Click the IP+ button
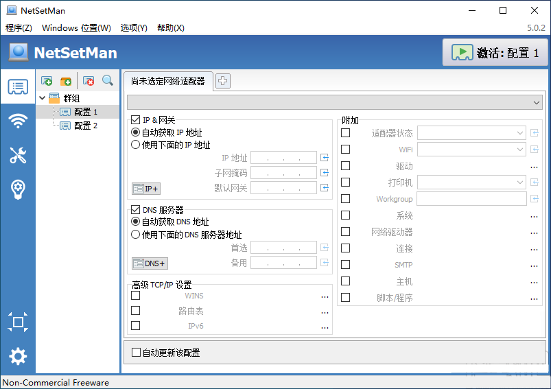551x389 pixels. (x=146, y=189)
